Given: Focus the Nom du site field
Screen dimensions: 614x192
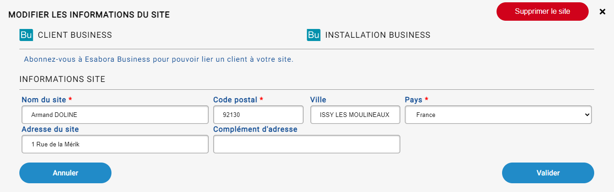Looking at the screenshot, I should point(115,115).
